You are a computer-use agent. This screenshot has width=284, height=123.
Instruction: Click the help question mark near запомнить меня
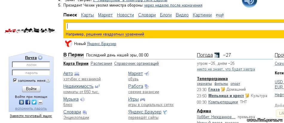coord(48,81)
